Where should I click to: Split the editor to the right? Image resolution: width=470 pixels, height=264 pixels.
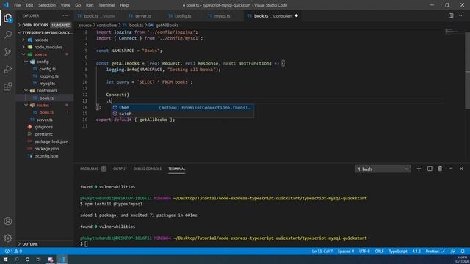[451, 15]
